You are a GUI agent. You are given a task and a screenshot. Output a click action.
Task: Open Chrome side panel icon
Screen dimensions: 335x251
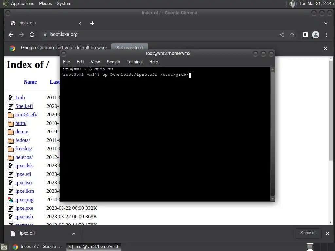[305, 35]
